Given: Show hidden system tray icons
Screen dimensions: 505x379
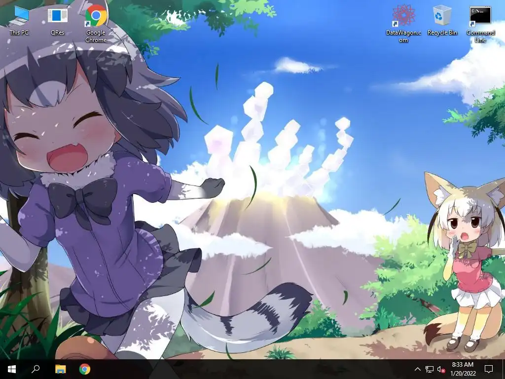Looking at the screenshot, I should (x=417, y=369).
